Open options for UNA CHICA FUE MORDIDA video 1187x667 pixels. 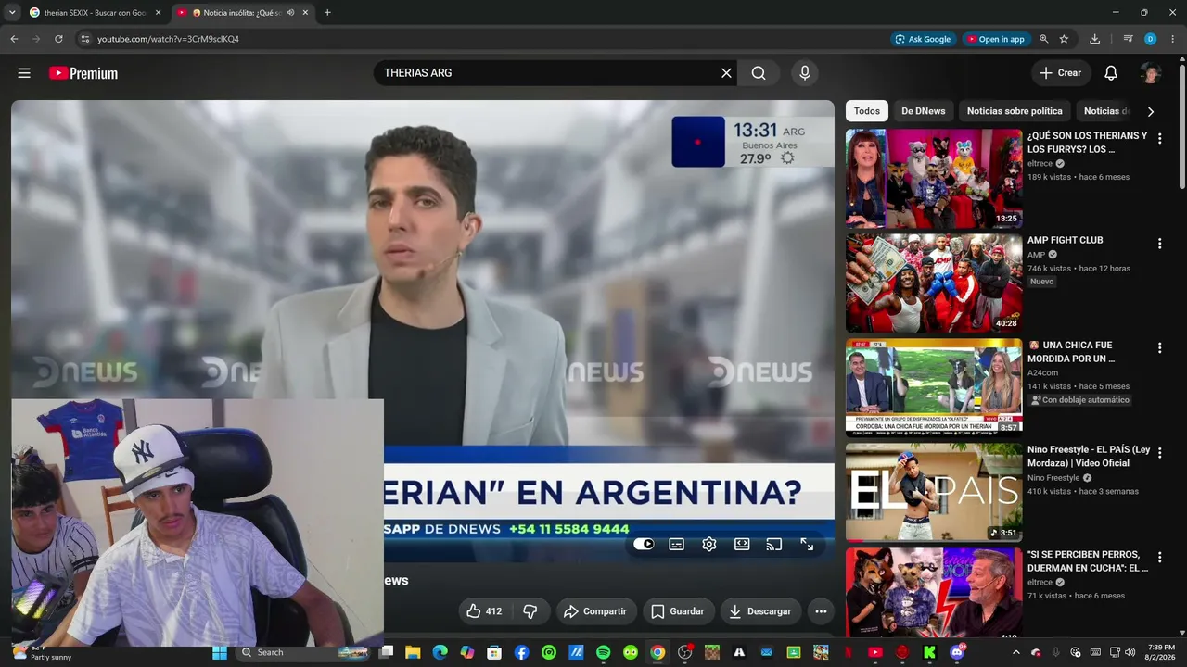1159,348
